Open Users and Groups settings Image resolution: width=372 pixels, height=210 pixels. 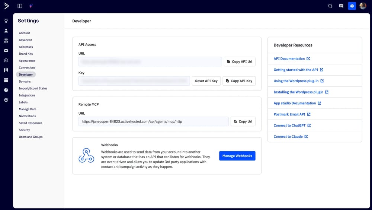click(x=31, y=137)
